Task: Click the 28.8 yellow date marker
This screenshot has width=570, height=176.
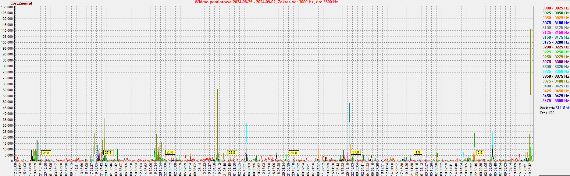Action: pos(170,152)
